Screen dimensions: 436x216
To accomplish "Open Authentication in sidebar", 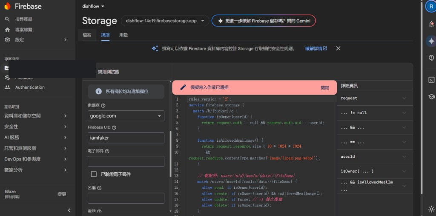I will (x=30, y=87).
